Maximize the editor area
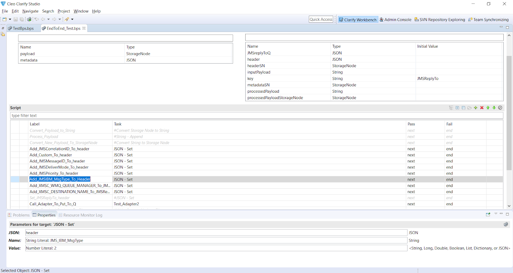The height and width of the screenshot is (273, 513). pos(507,27)
